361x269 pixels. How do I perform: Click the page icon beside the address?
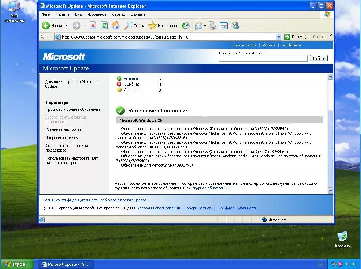tap(58, 37)
